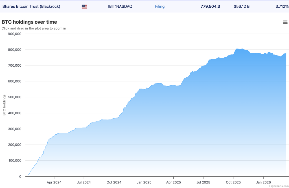The height and width of the screenshot is (188, 289).
Task: Open the chart context export menu
Action: (285, 22)
